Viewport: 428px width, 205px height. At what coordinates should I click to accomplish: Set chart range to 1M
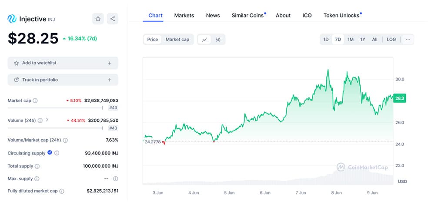click(351, 40)
